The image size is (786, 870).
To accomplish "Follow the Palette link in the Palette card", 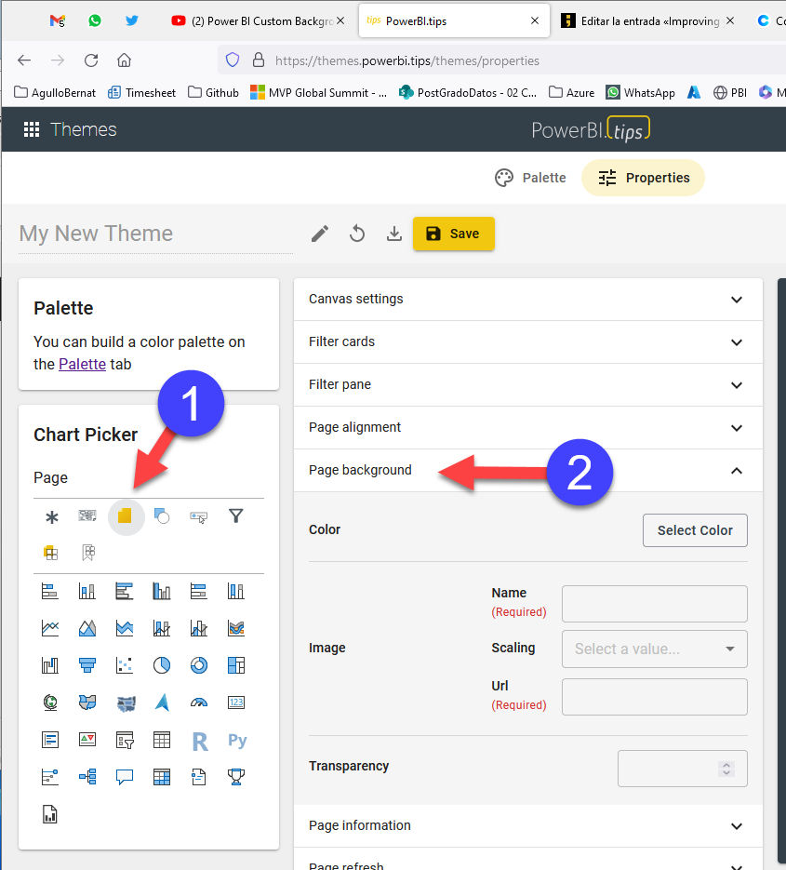I will pos(82,364).
